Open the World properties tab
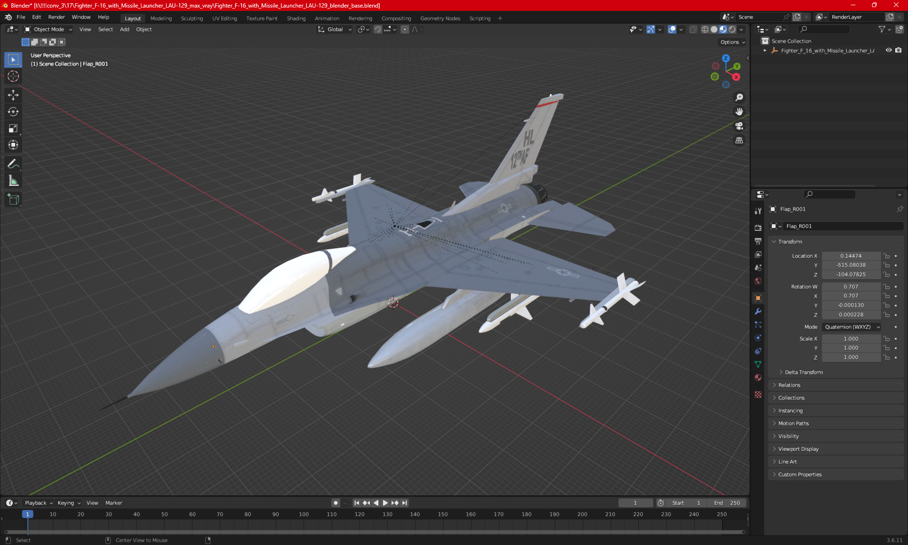Screen dimensions: 908x545 pyautogui.click(x=758, y=281)
